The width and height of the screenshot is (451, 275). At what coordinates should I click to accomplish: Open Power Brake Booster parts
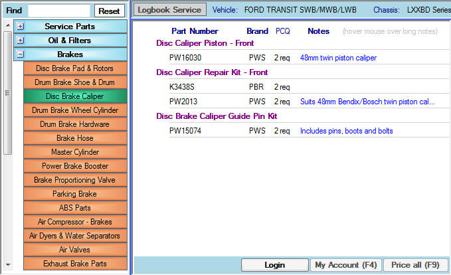(74, 166)
